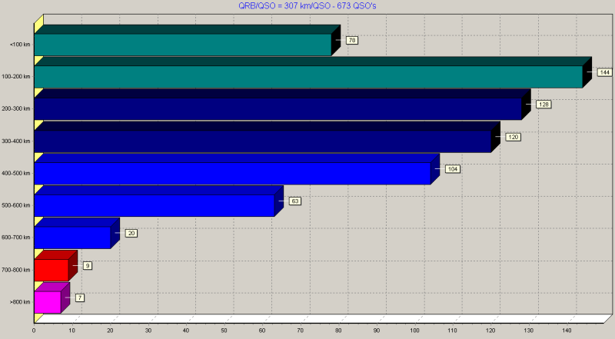Screen dimensions: 615x339
Task: Select the value label 78
Action: tap(352, 40)
